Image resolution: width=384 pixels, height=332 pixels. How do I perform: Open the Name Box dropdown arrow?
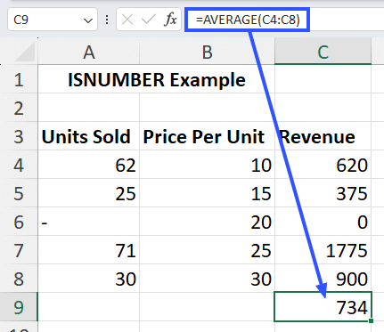click(87, 20)
